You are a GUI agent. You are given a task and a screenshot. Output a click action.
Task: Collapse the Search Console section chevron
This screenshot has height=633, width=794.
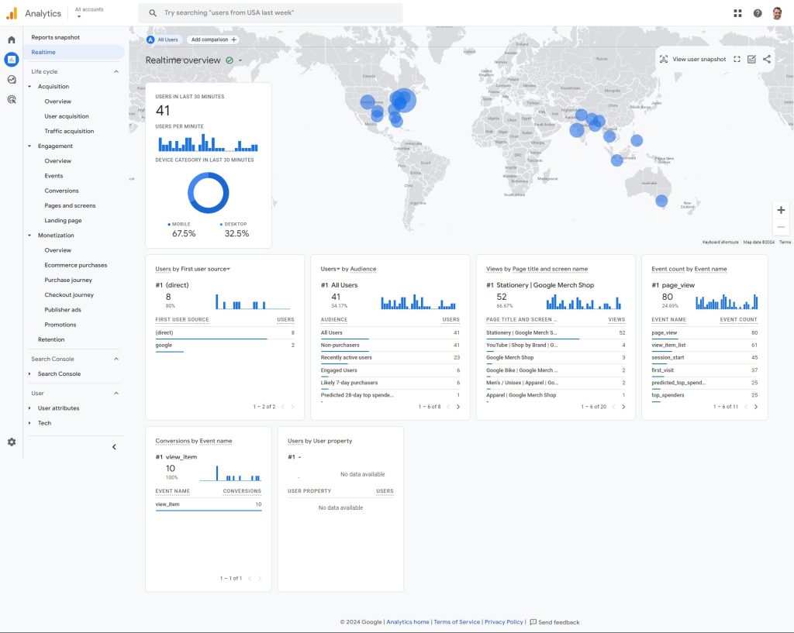pos(116,360)
